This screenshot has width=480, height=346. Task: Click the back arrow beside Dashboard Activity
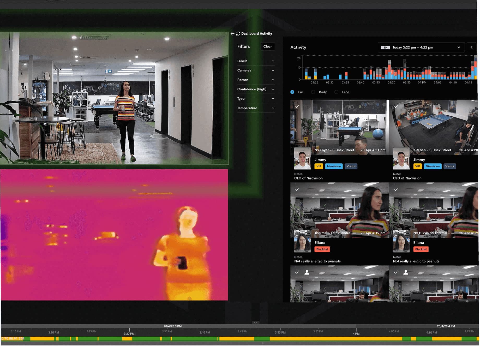(x=232, y=34)
